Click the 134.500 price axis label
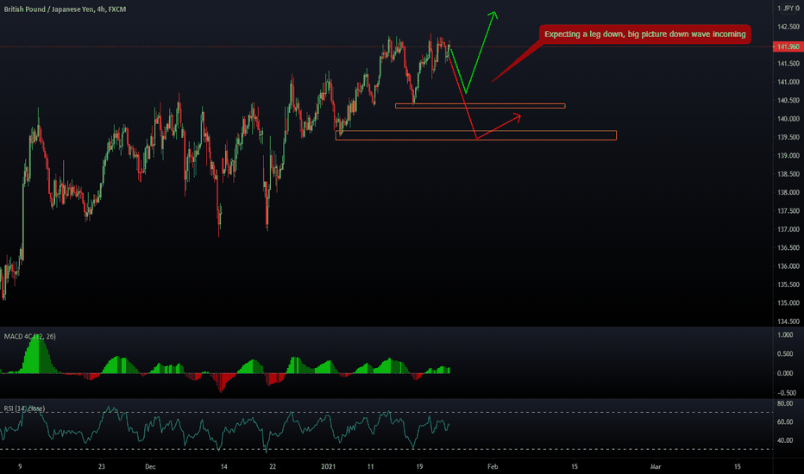This screenshot has height=474, width=804. pyautogui.click(x=788, y=321)
